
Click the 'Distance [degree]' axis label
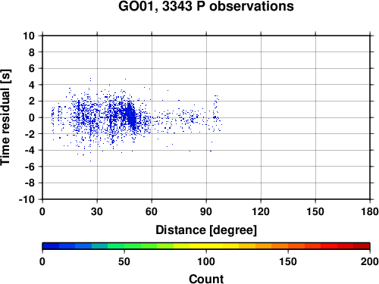[x=206, y=230]
